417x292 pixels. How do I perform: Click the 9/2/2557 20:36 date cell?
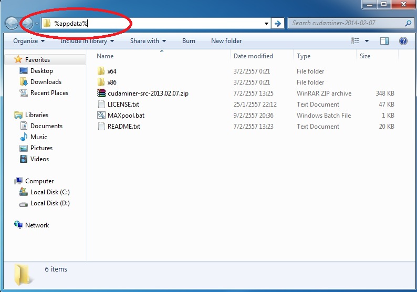pos(253,116)
